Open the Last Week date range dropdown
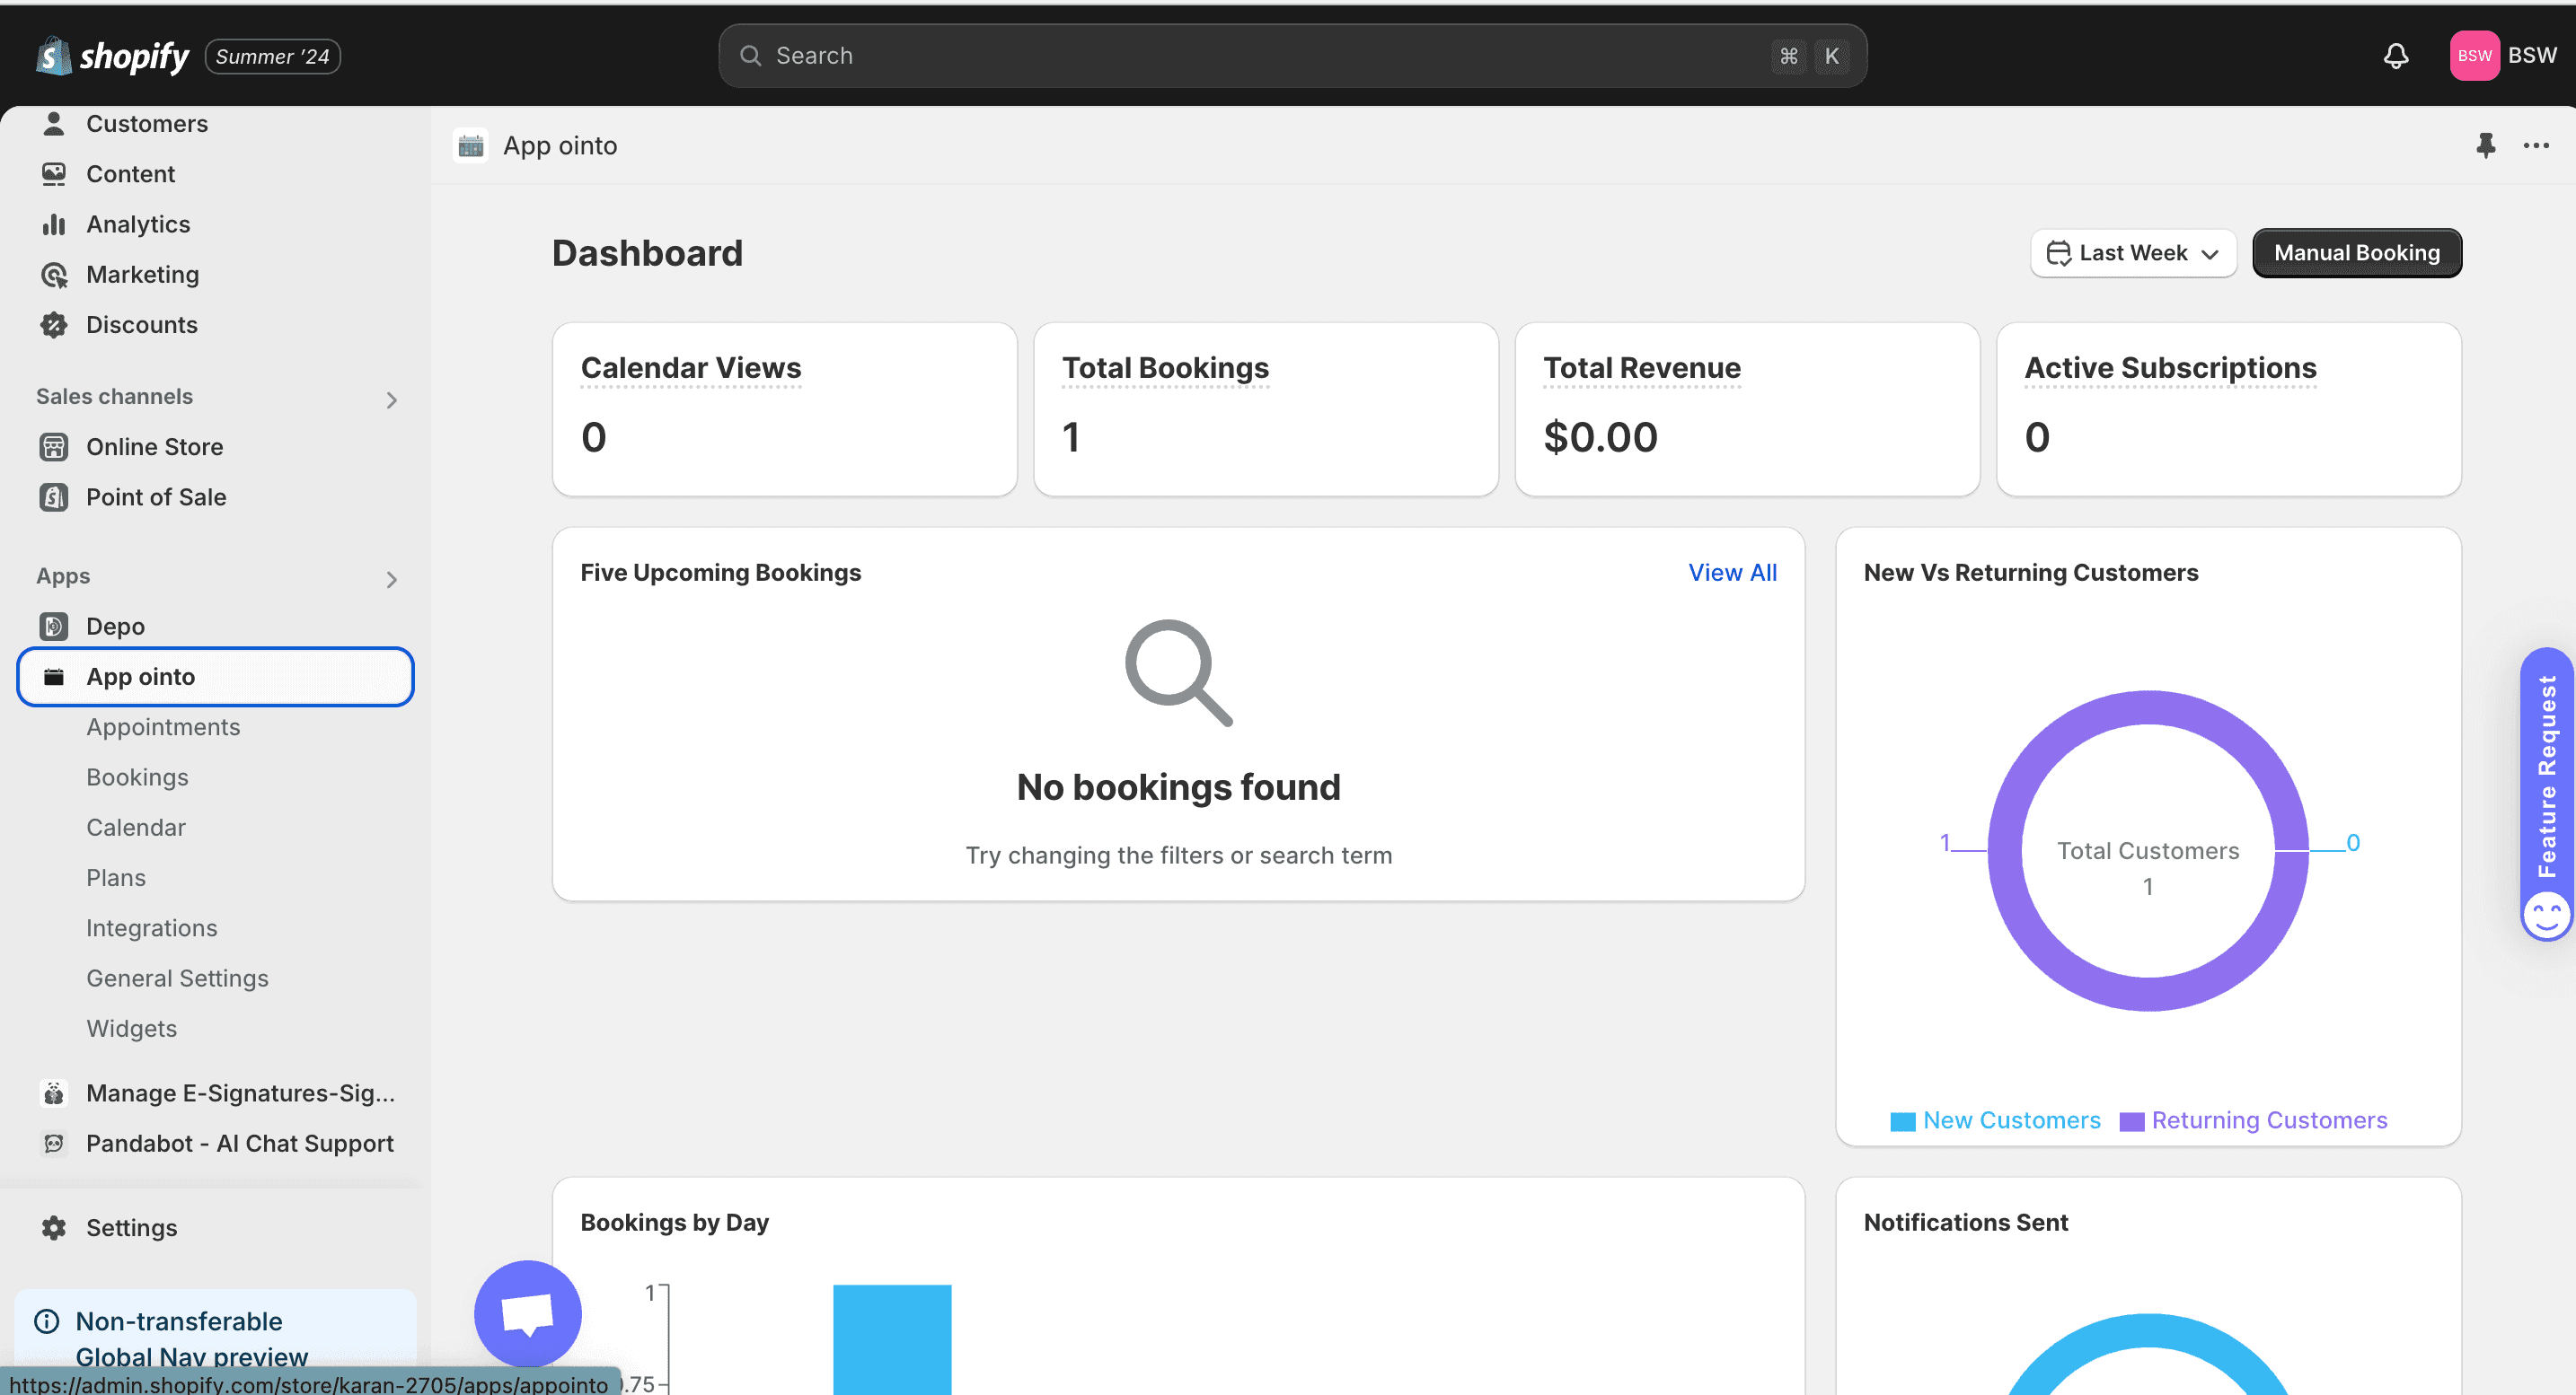 point(2133,253)
